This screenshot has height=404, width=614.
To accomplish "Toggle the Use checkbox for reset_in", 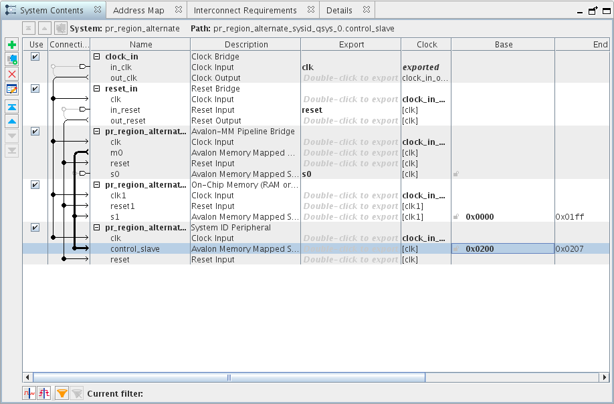I will coord(35,89).
